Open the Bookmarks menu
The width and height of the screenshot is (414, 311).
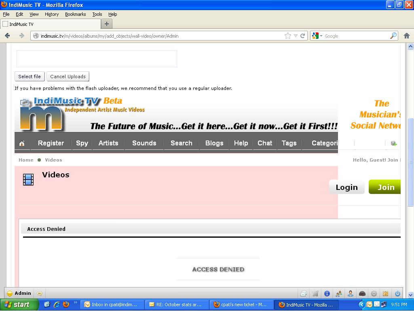(75, 14)
